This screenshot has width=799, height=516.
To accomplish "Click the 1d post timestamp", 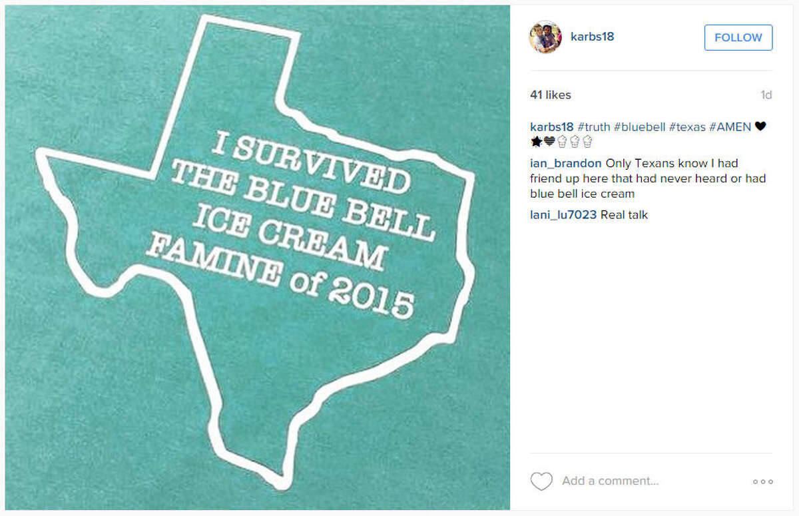I will (766, 95).
